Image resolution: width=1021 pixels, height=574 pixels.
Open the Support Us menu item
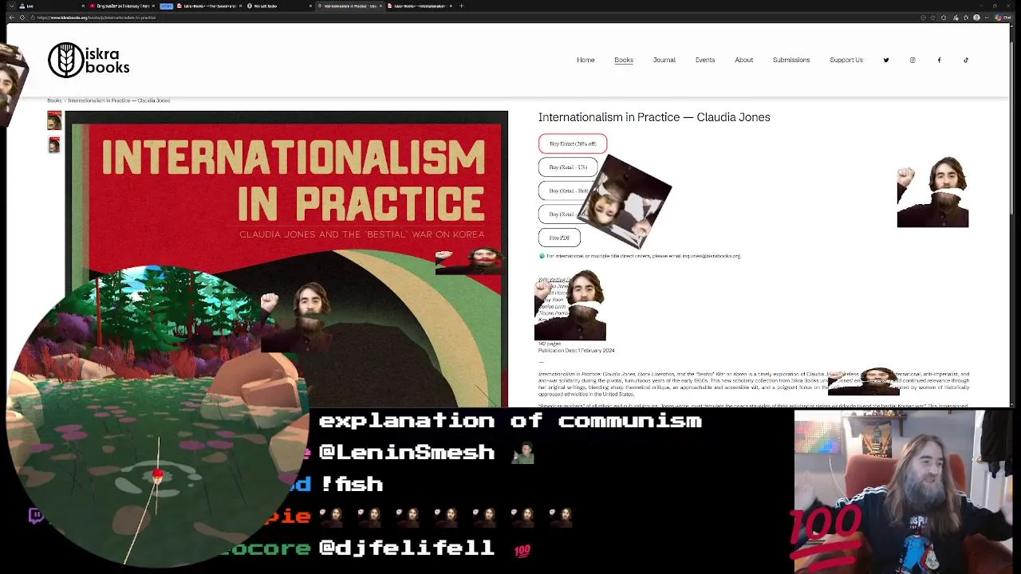tap(846, 60)
